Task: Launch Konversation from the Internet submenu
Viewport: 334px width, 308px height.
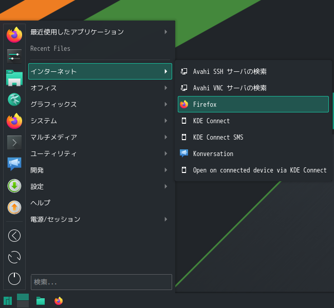Action: 253,153
